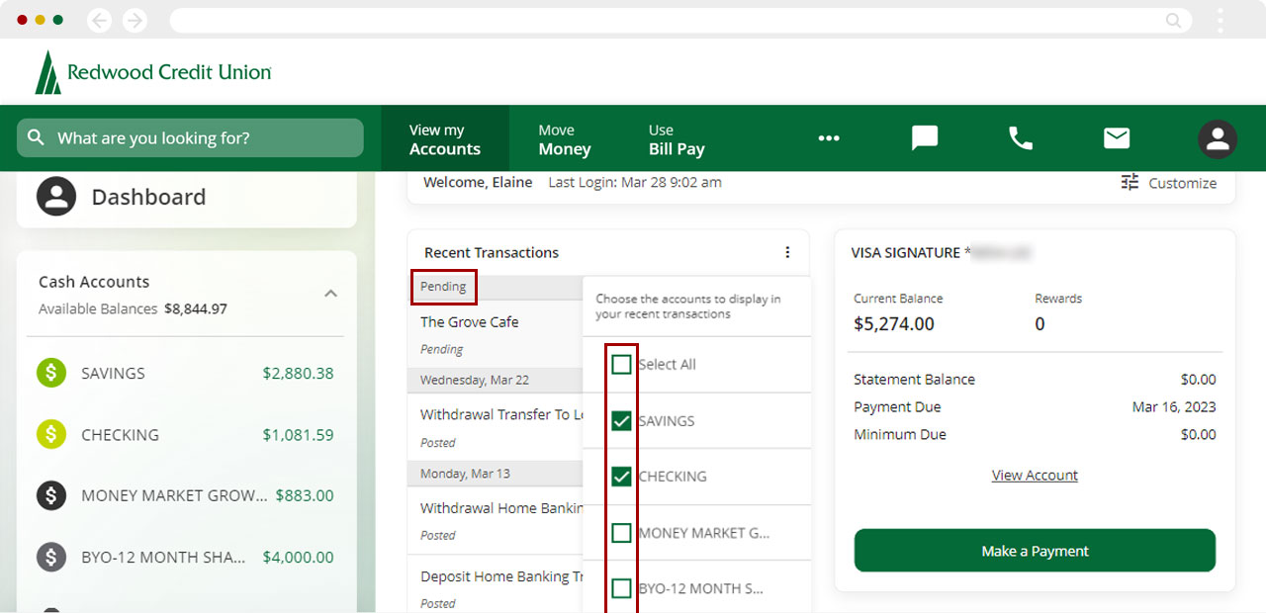Viewport: 1266px width, 613px height.
Task: Click the Payment Due Mar 16, 2023 value
Action: tap(1174, 407)
